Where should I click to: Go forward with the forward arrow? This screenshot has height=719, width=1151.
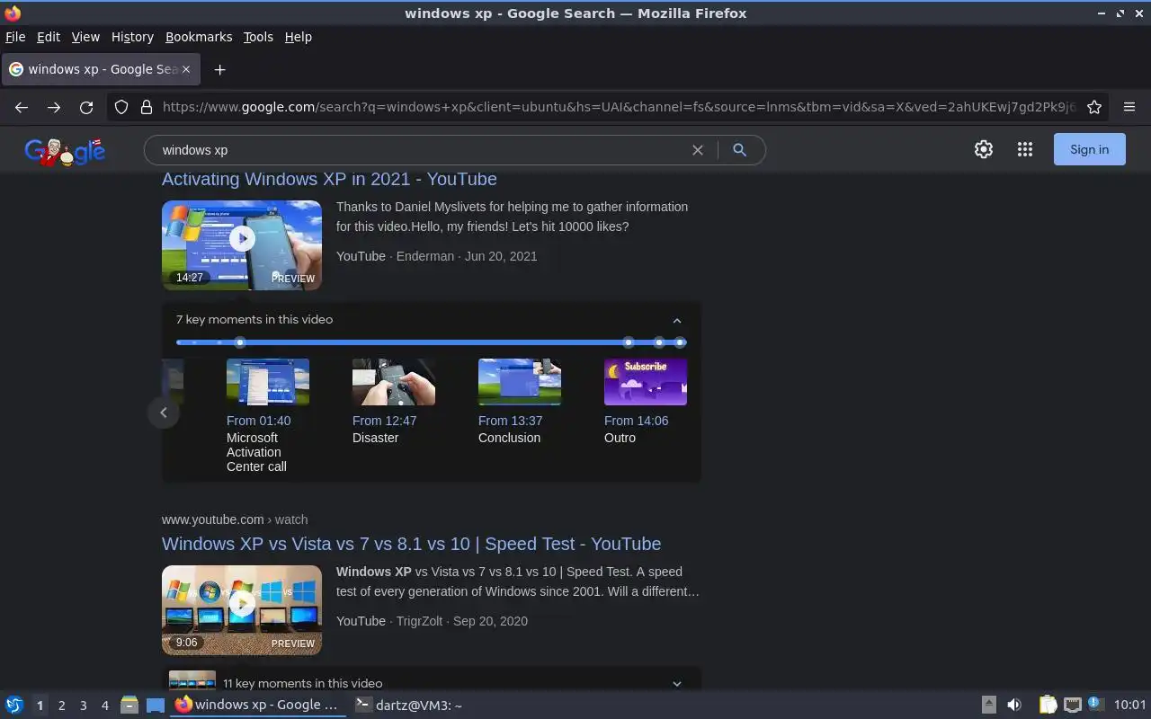pyautogui.click(x=54, y=107)
